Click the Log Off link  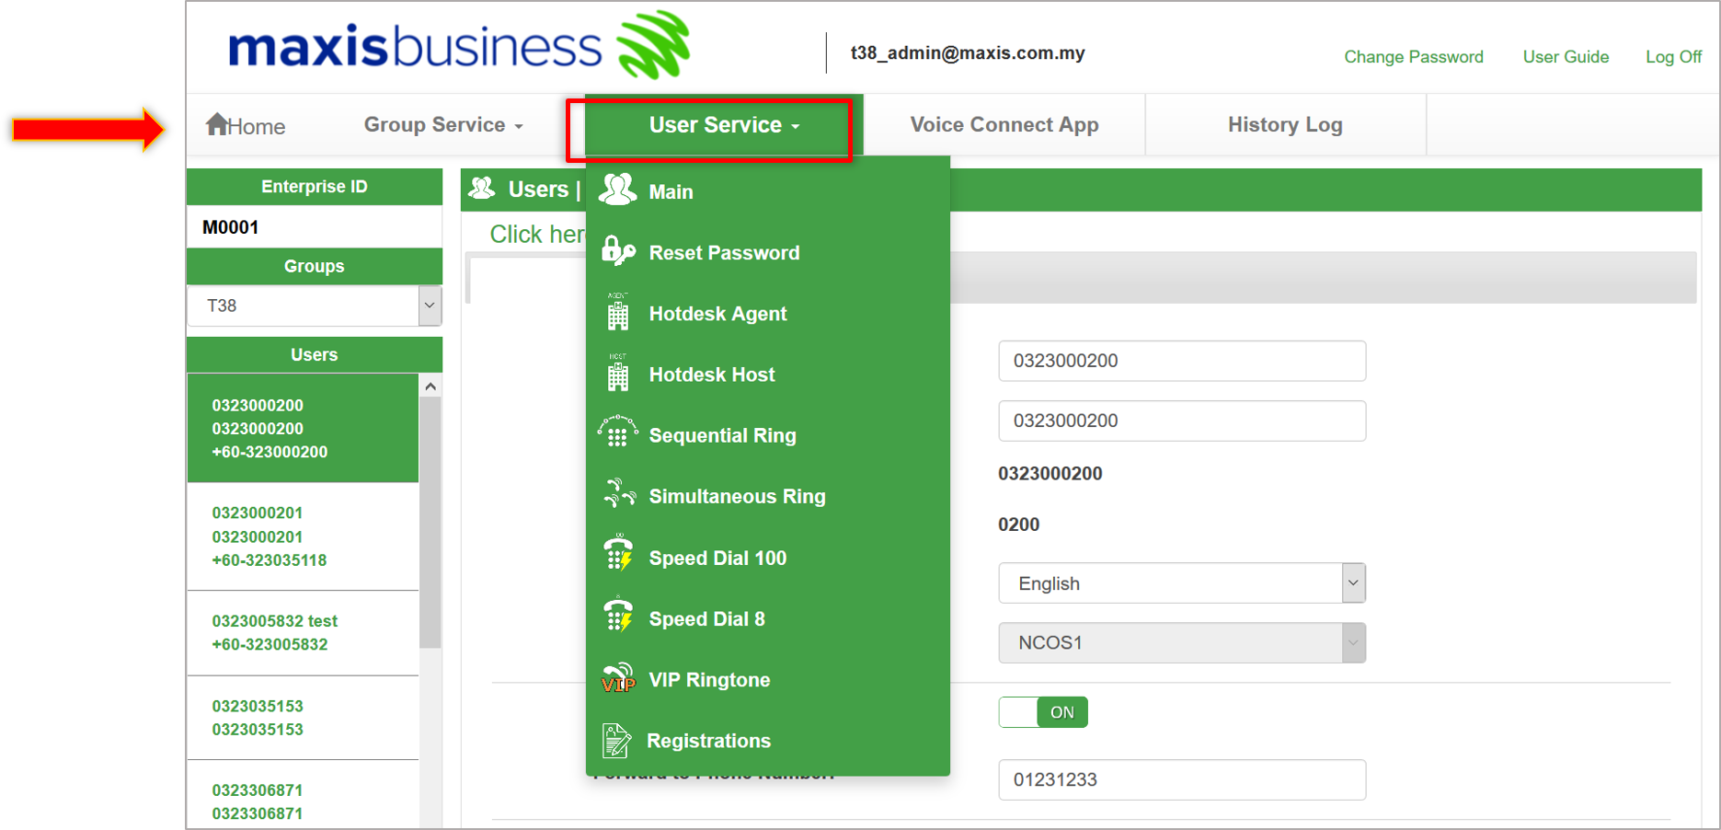(1673, 57)
